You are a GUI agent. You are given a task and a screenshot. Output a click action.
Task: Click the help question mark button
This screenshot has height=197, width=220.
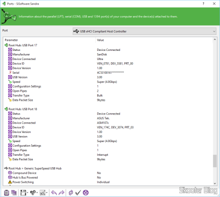click(x=203, y=4)
